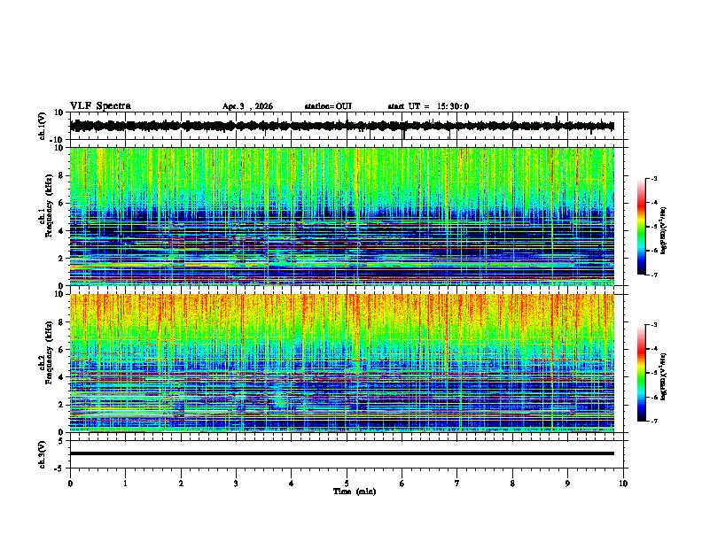Click time axis tick label "1"

click(x=125, y=484)
